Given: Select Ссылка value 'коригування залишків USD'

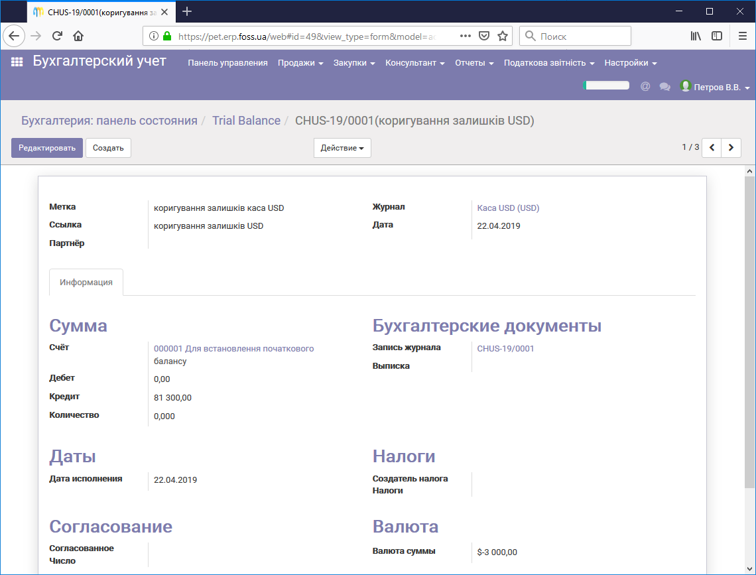Looking at the screenshot, I should point(208,226).
